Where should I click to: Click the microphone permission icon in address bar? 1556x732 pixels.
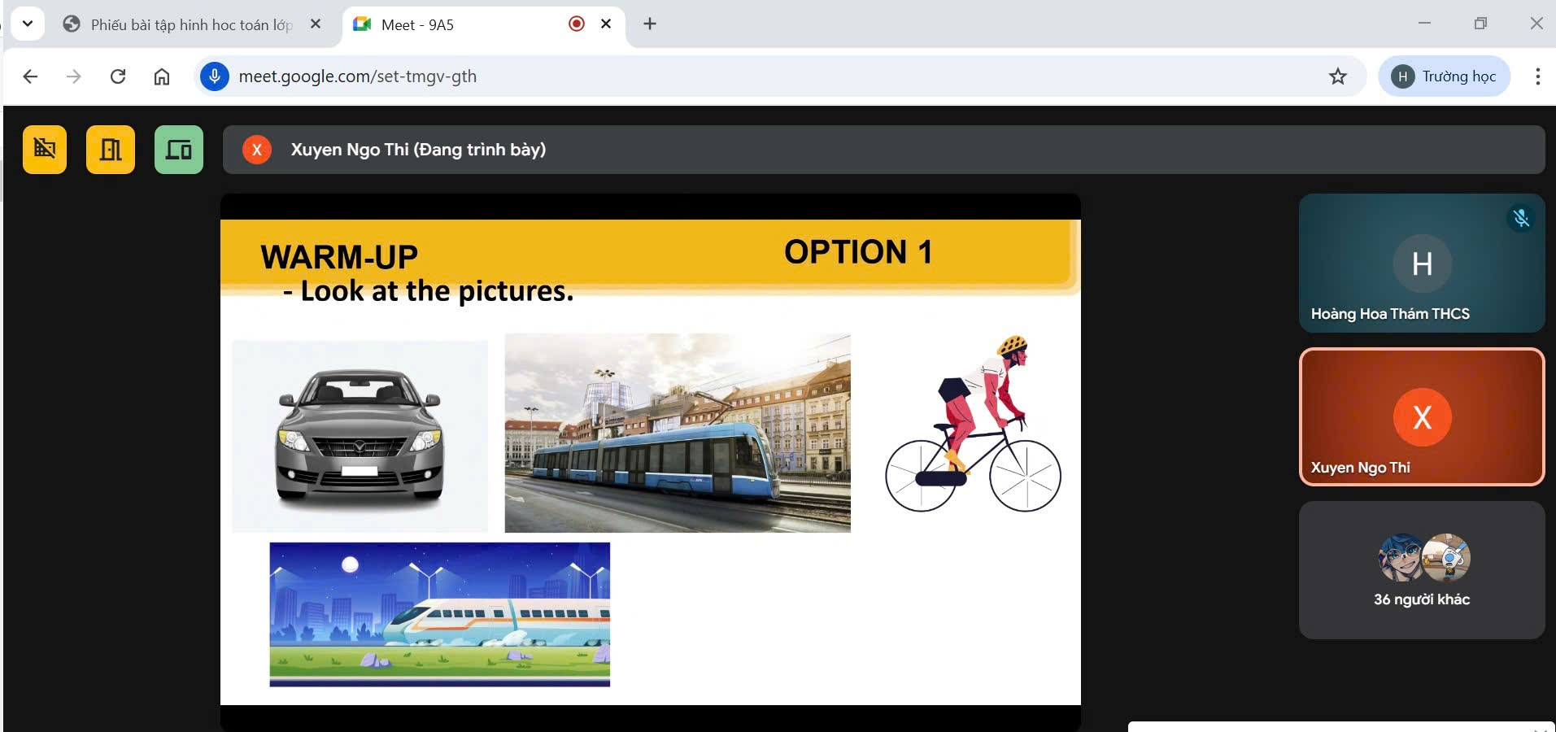pos(215,76)
